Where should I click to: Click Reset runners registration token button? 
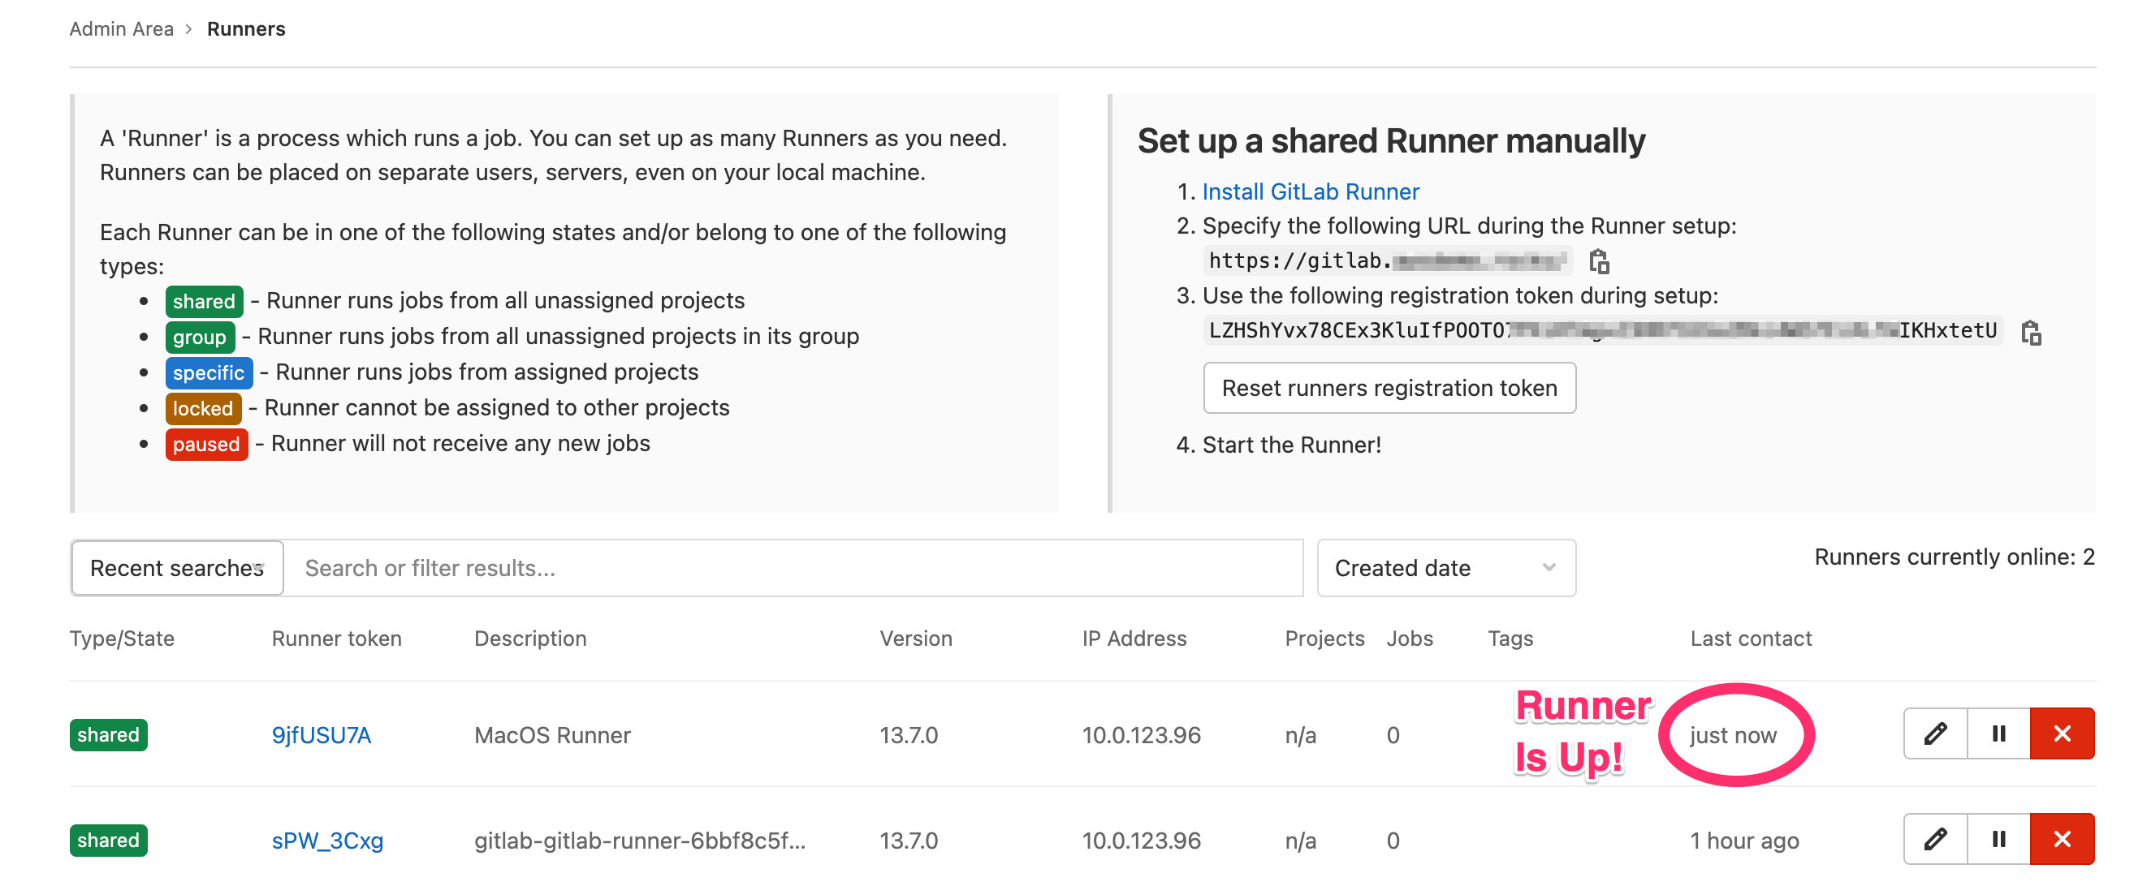pyautogui.click(x=1389, y=388)
